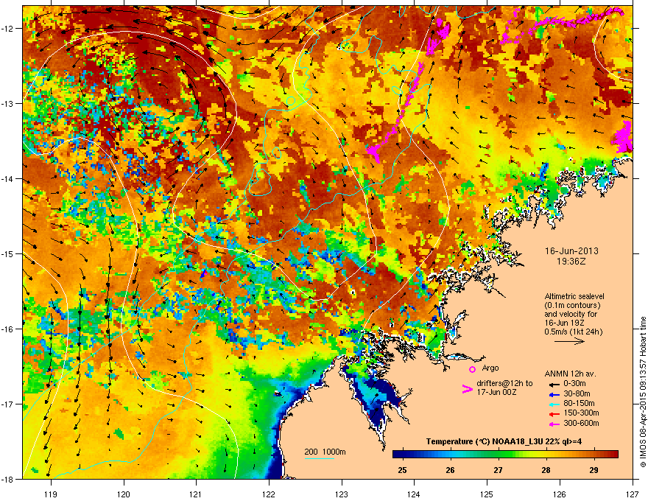Image resolution: width=648 pixels, height=501 pixels.
Task: Click latitude axis label -18
Action: point(8,479)
